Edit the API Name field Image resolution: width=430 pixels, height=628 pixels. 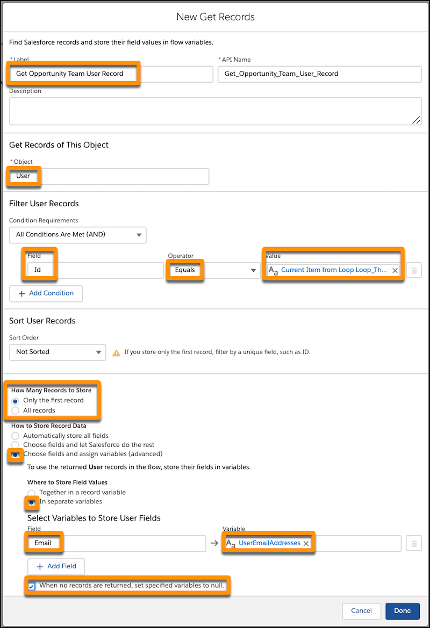pos(319,74)
